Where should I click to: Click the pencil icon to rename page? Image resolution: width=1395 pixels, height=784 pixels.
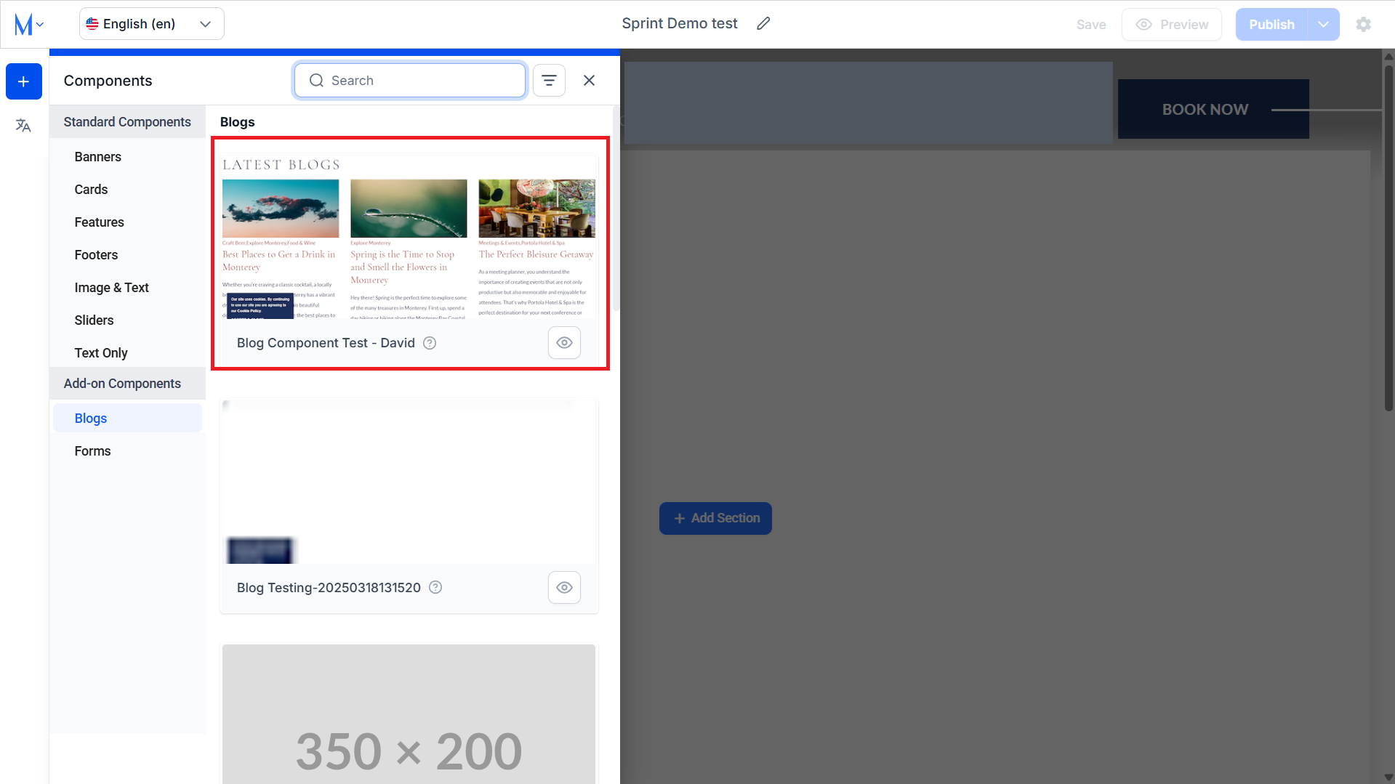coord(763,24)
